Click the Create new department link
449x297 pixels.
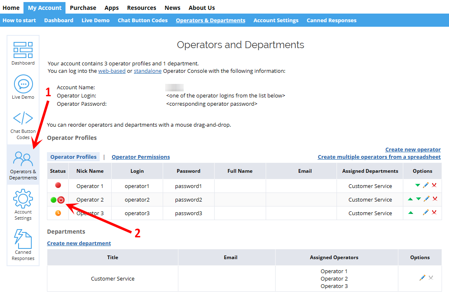(79, 243)
